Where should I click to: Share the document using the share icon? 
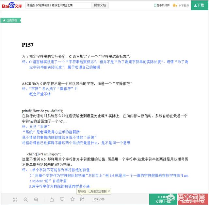[x=82, y=199]
